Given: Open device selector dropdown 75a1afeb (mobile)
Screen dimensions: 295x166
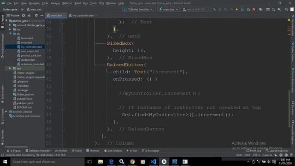Looking at the screenshot, I should pyautogui.click(x=138, y=9).
